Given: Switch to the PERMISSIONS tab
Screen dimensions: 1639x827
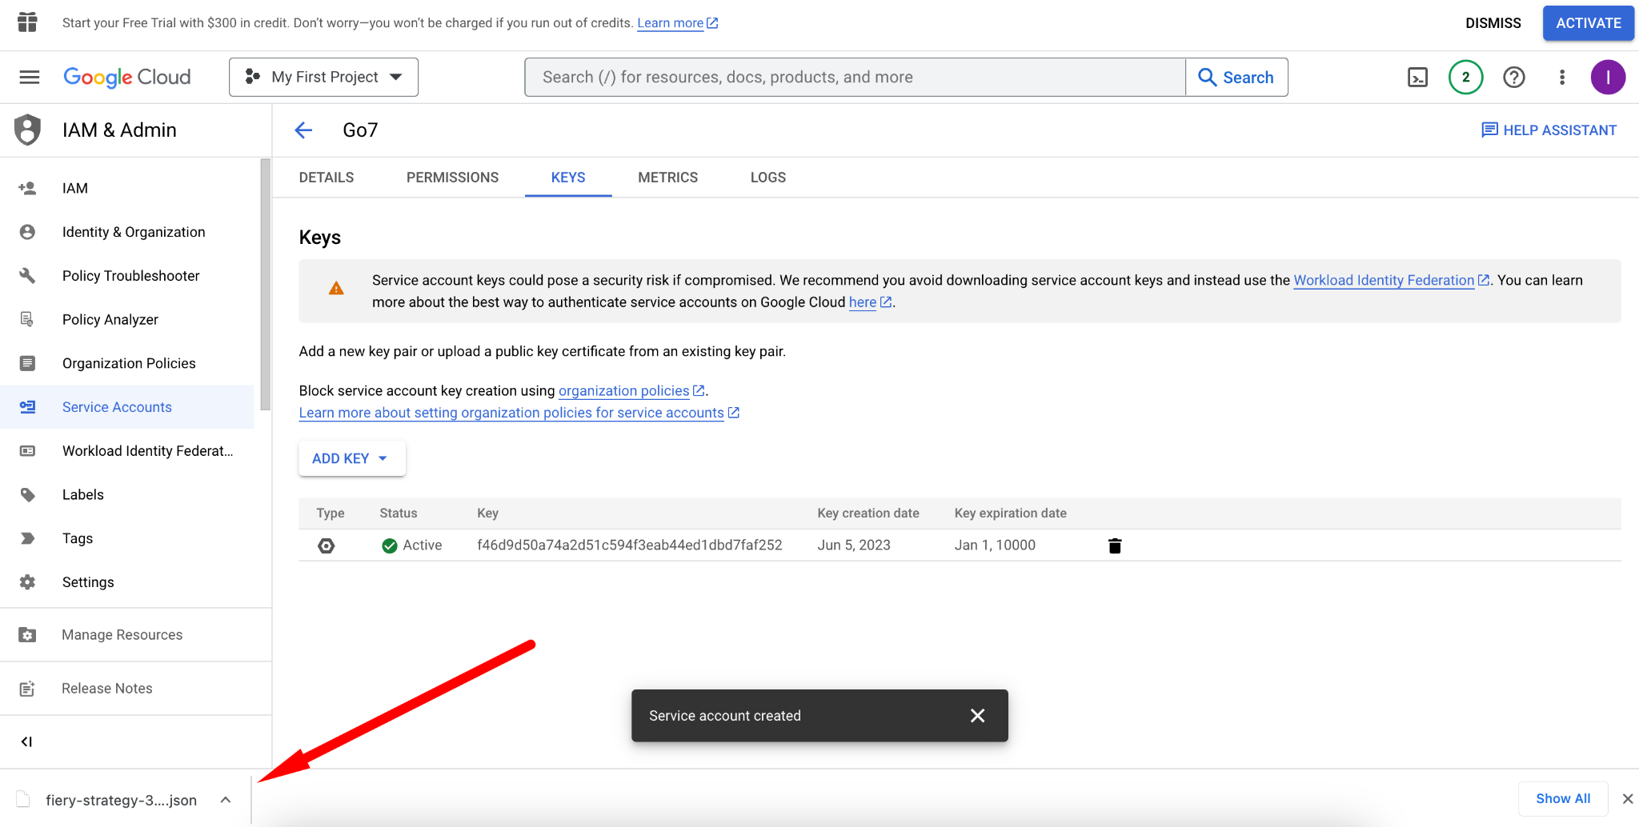Looking at the screenshot, I should click(452, 178).
